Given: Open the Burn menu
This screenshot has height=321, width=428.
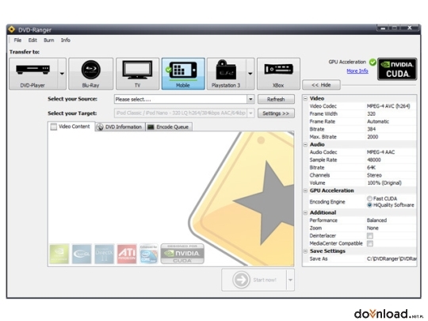Looking at the screenshot, I should click(x=49, y=40).
